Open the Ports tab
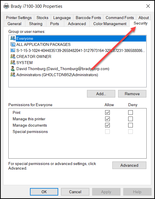 pos(54,24)
